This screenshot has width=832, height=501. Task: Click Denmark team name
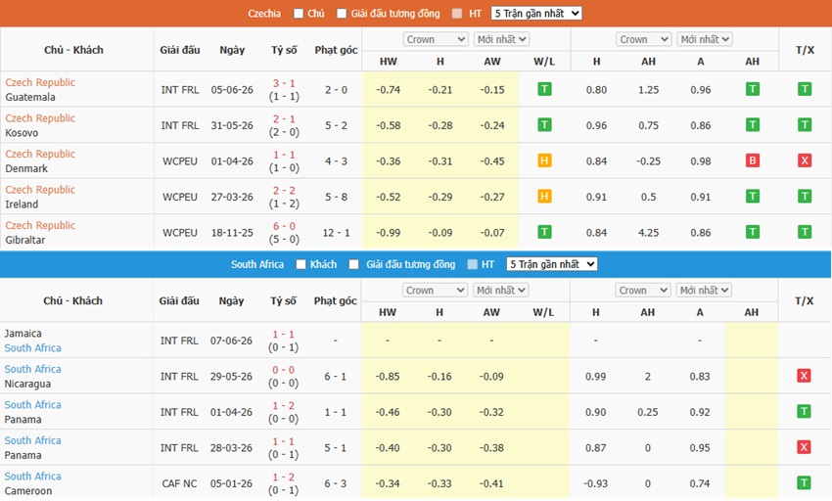point(26,168)
